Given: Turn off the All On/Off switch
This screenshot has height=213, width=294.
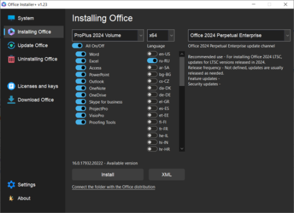Looking at the screenshot, I should coord(77,46).
